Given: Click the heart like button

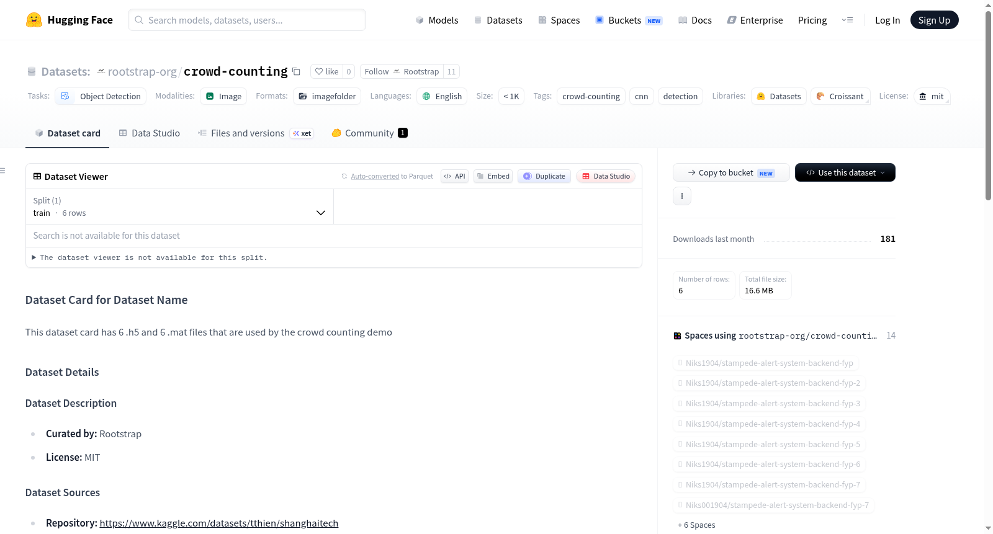Looking at the screenshot, I should point(326,71).
